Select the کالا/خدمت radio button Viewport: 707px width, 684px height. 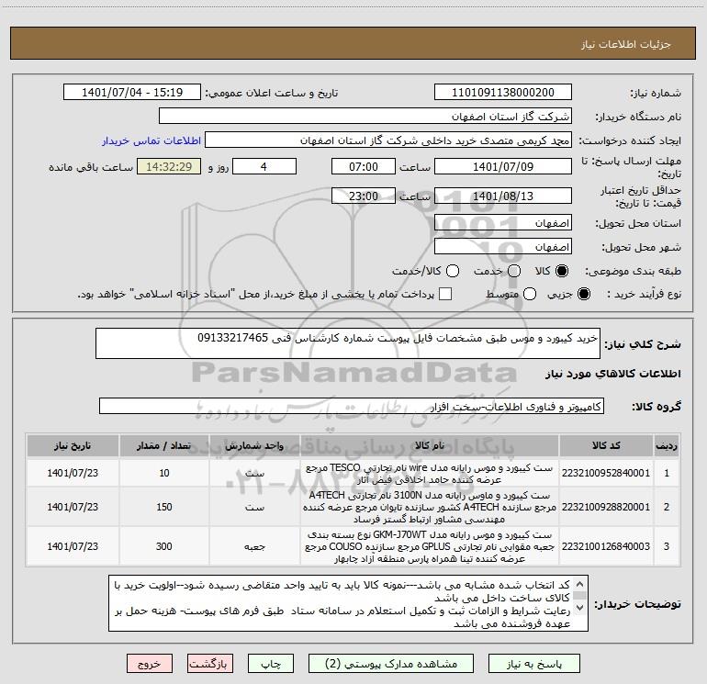coord(453,271)
